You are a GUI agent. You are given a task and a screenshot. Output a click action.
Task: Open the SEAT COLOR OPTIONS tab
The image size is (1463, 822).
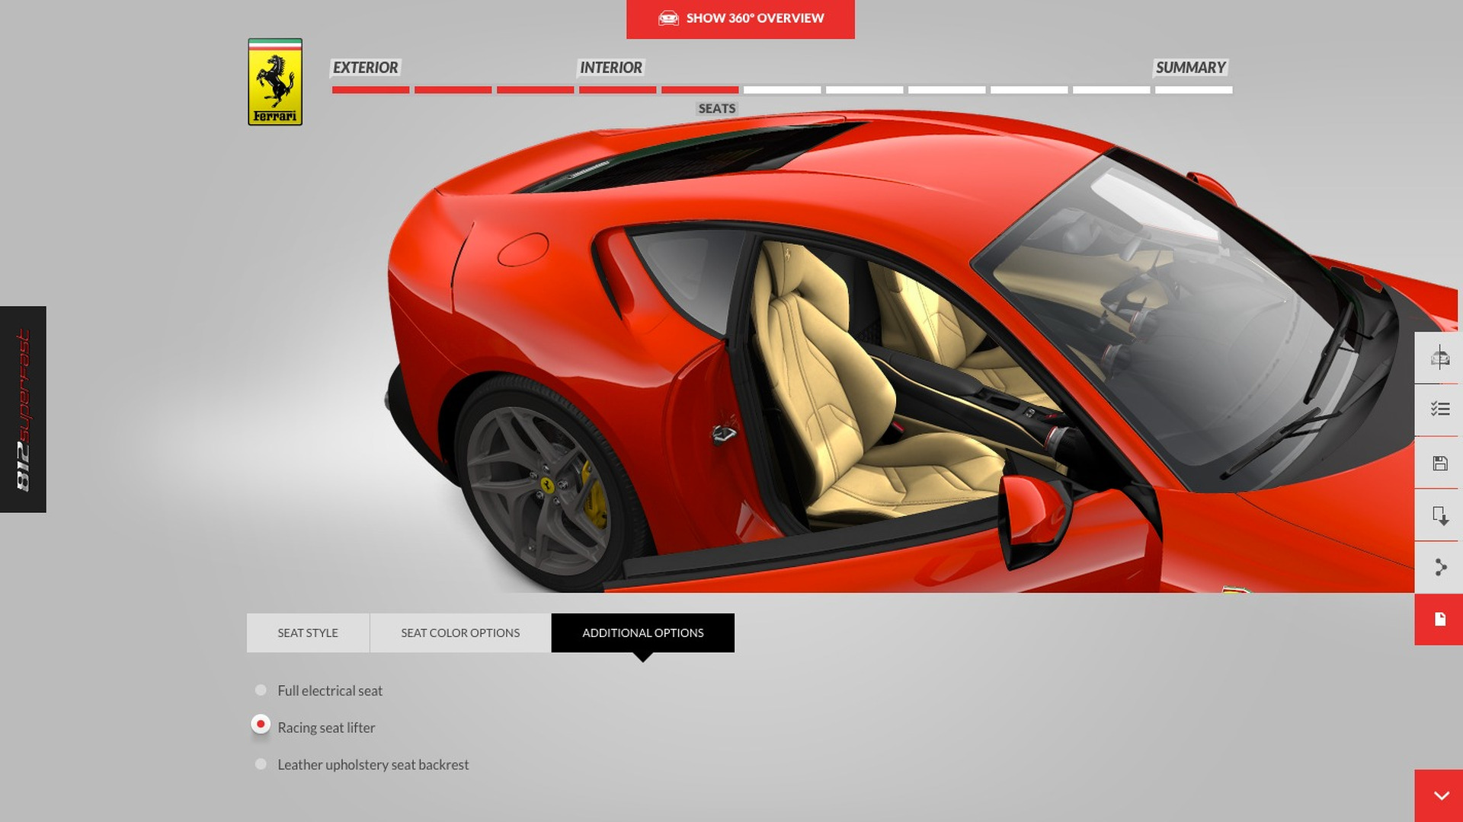click(x=460, y=632)
